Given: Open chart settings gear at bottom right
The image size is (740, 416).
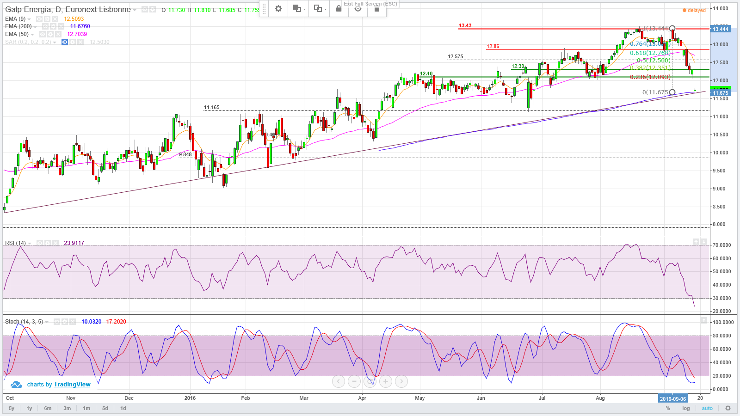Looking at the screenshot, I should click(x=728, y=408).
